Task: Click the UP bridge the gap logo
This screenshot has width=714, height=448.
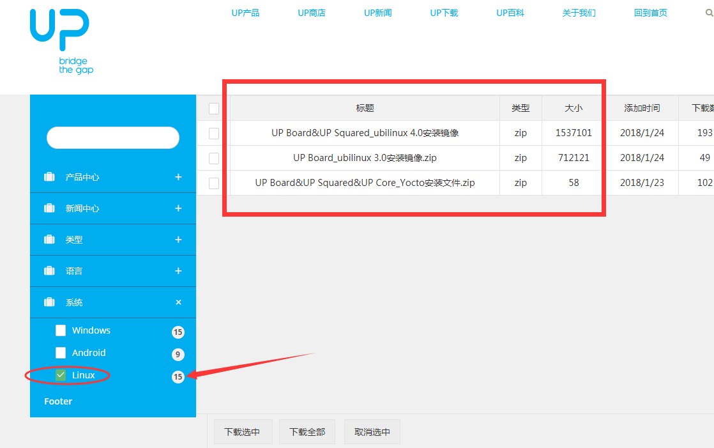Action: (x=61, y=41)
